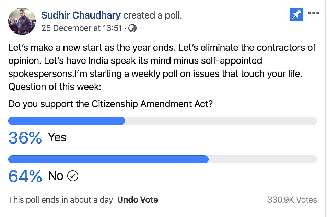Select the No poll option label
The image size is (328, 217).
tap(56, 176)
